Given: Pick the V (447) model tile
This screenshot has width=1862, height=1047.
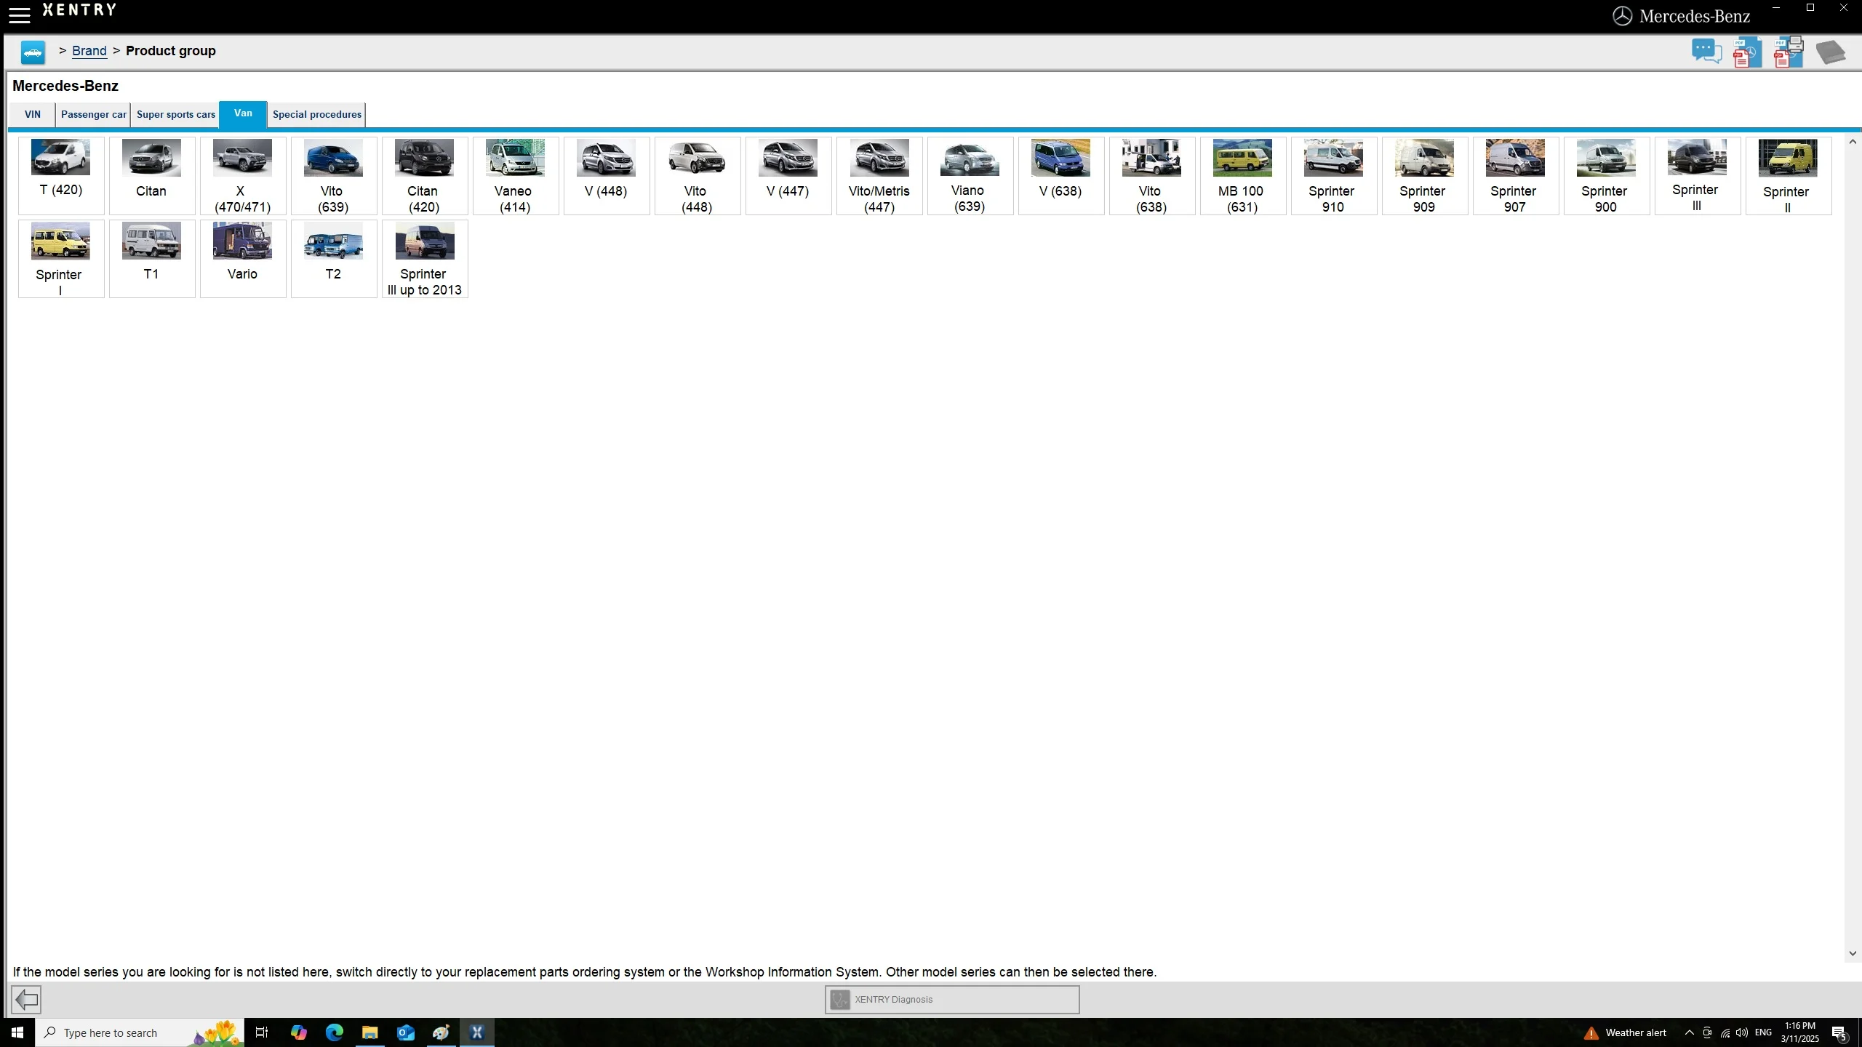Looking at the screenshot, I should [x=788, y=176].
